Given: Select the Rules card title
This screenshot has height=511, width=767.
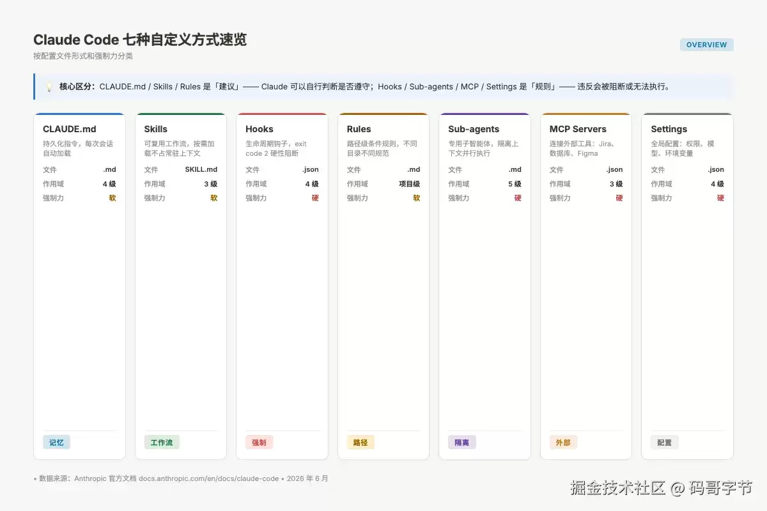Looking at the screenshot, I should pos(359,129).
